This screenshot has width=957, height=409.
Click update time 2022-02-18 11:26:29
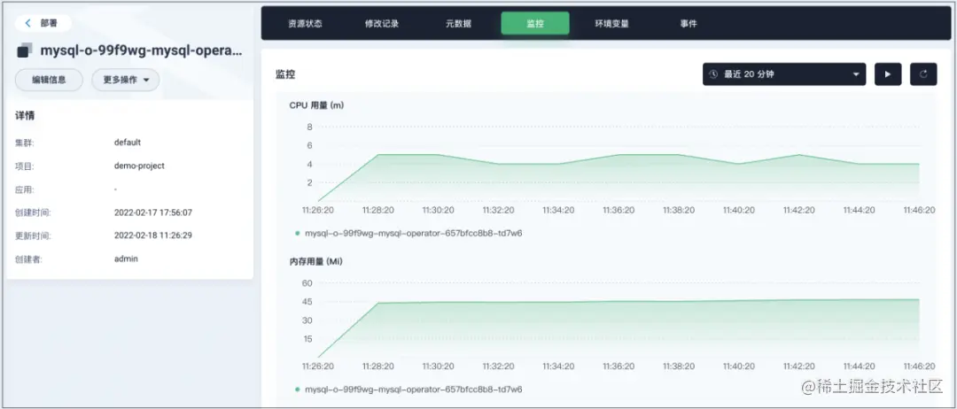coord(153,235)
